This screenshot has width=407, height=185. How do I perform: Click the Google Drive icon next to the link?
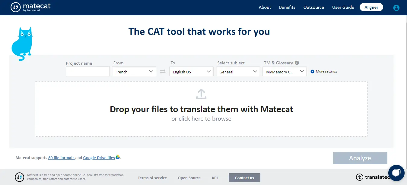[x=118, y=157]
